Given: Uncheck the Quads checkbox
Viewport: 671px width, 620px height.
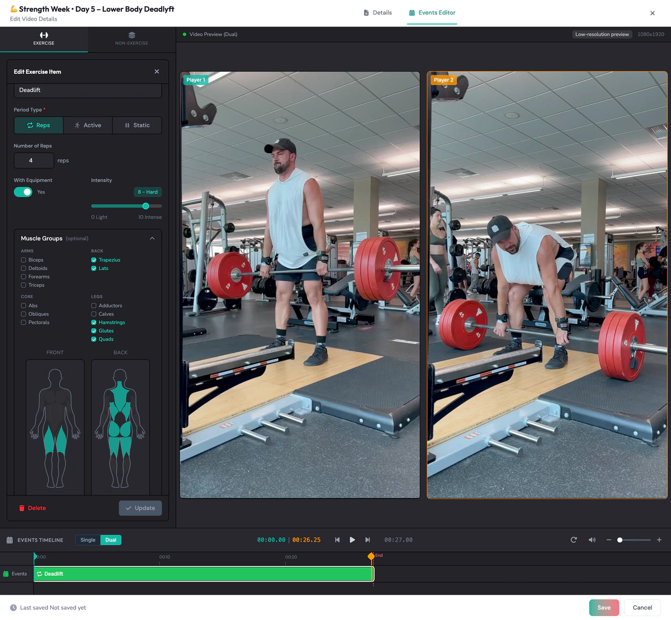Looking at the screenshot, I should [94, 339].
